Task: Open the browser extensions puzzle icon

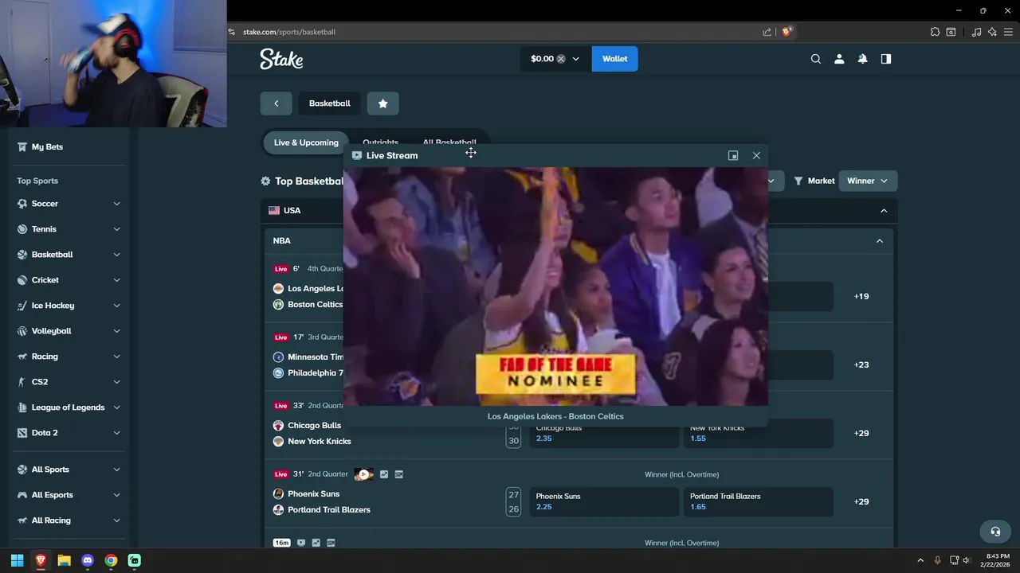Action: click(x=936, y=32)
